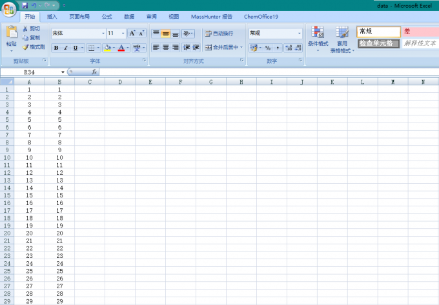Image resolution: width=439 pixels, height=305 pixels.
Task: Open Conditional Formatting (条件格式)
Action: [318, 37]
